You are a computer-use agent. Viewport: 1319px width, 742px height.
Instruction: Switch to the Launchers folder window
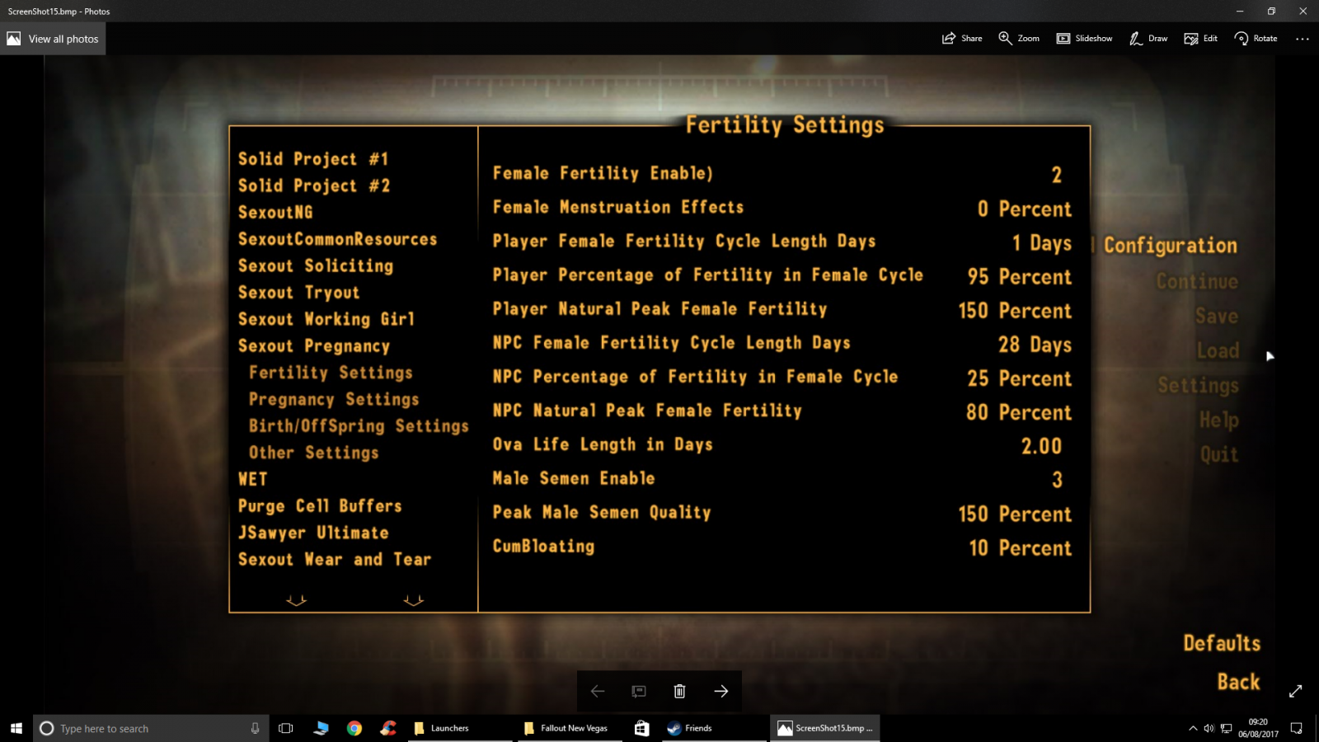click(460, 728)
